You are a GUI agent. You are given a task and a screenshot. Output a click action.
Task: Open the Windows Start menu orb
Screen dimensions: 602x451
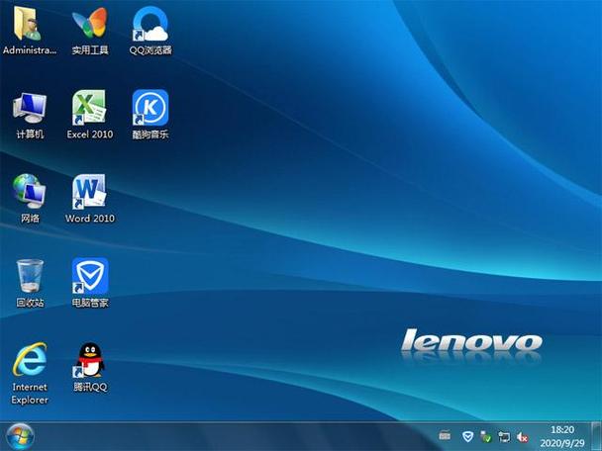[x=19, y=437]
